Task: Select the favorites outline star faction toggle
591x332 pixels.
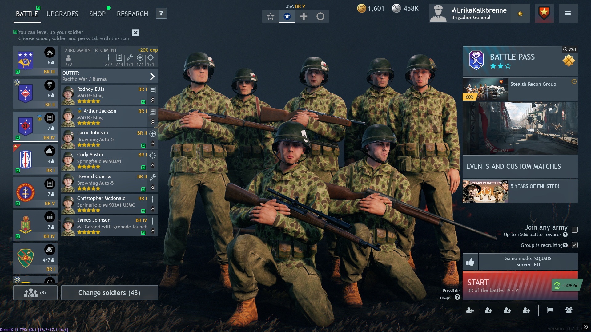Action: tap(270, 16)
